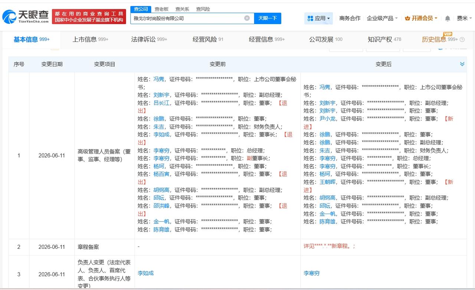
Task: Collapse table with double chevron in 变更后 header
Action: [x=462, y=64]
